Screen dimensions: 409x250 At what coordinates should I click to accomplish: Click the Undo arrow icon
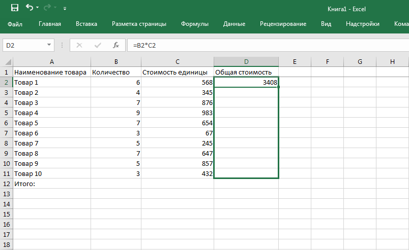coord(30,8)
